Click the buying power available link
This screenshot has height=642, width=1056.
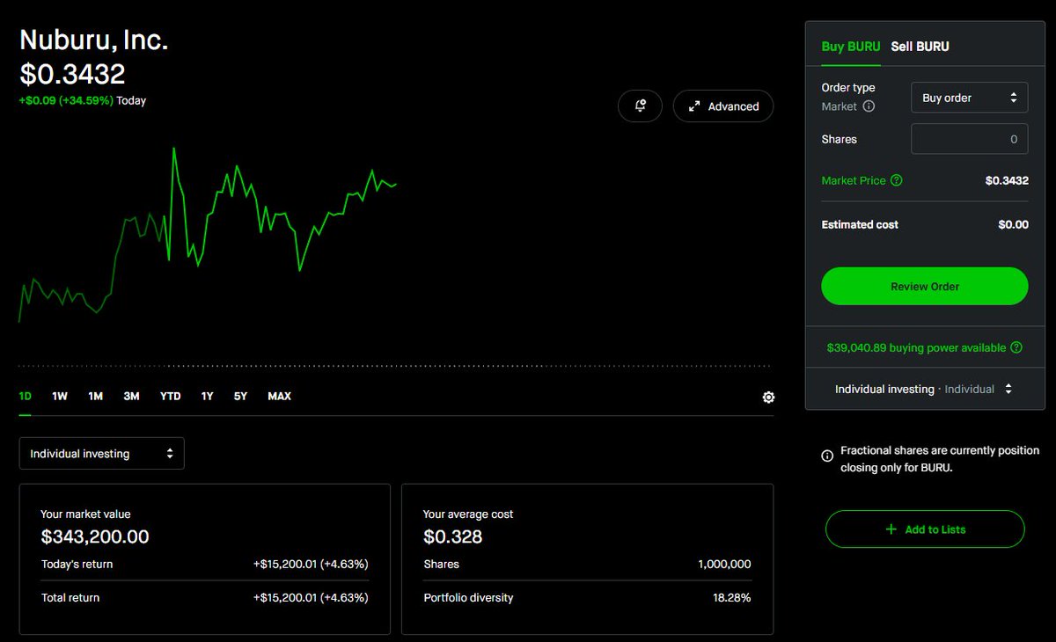coord(916,347)
